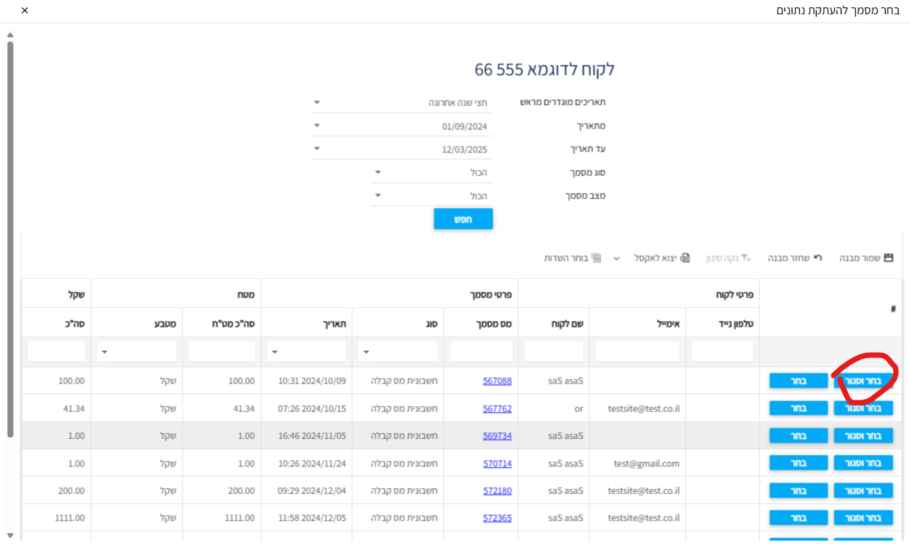The image size is (910, 544).
Task: Open document link 572180
Action: point(497,490)
